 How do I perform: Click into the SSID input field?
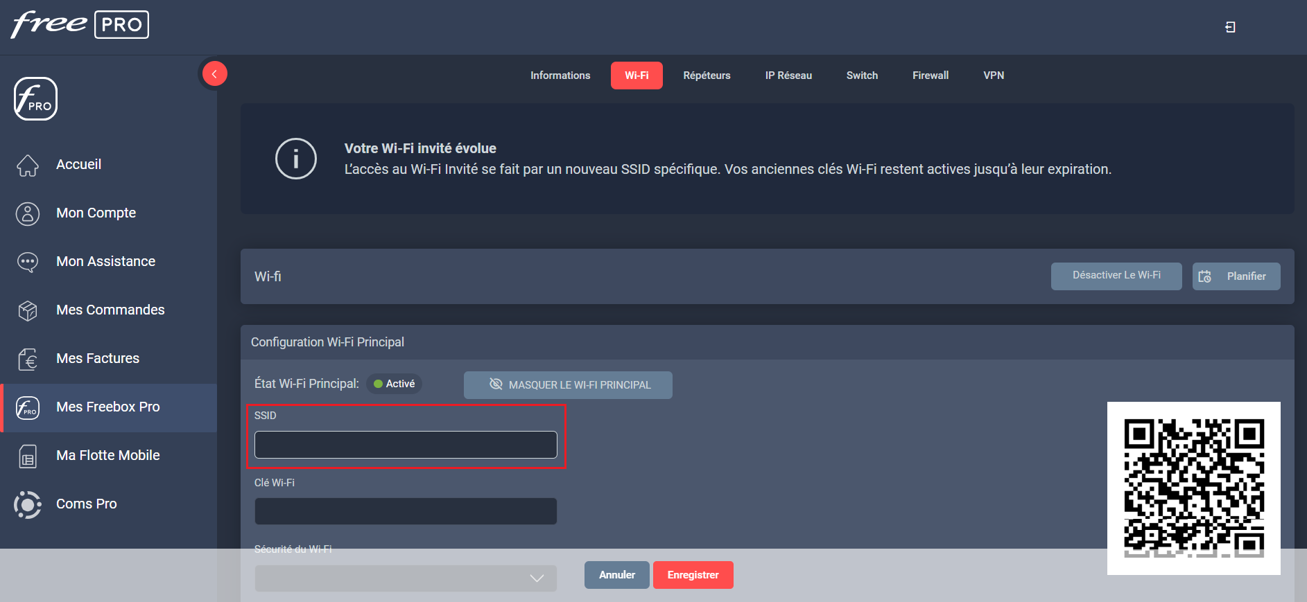click(406, 445)
